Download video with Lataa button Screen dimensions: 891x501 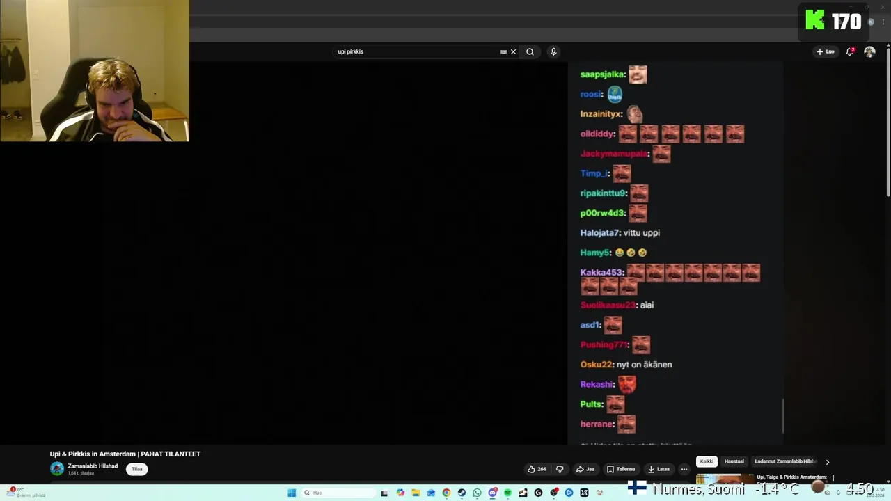658,469
